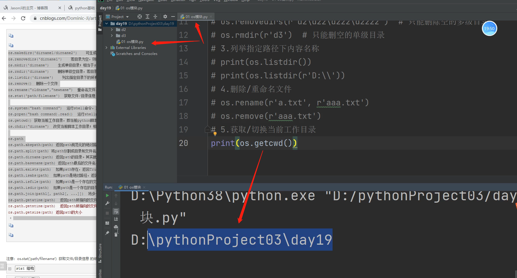Close the '01 os模块' Run tab
517x278 pixels.
144,187
